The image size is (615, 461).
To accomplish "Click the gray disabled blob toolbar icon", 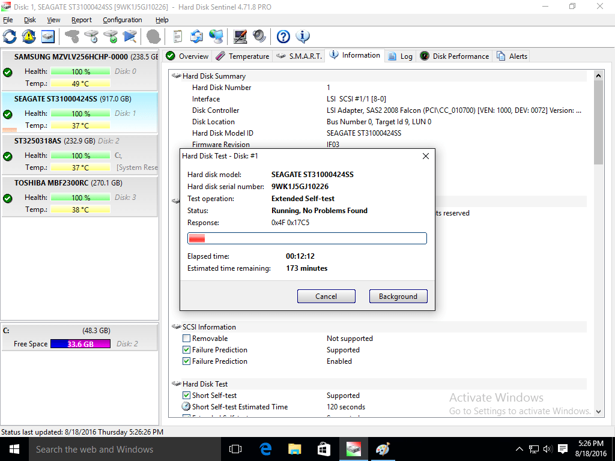I will (154, 37).
